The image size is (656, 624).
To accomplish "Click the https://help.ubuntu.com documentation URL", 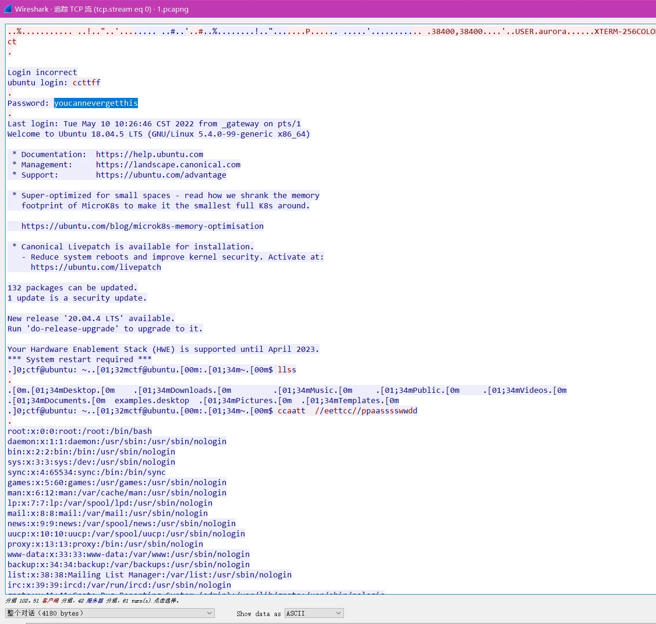I will coord(150,154).
